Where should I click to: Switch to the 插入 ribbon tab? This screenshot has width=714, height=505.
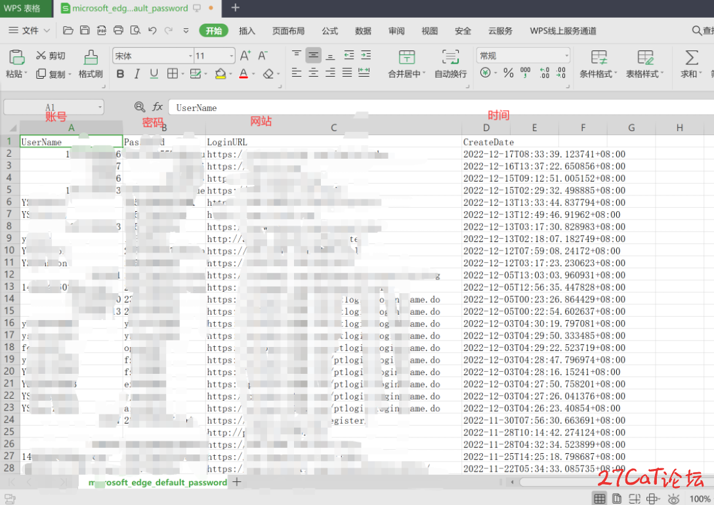[x=247, y=31]
